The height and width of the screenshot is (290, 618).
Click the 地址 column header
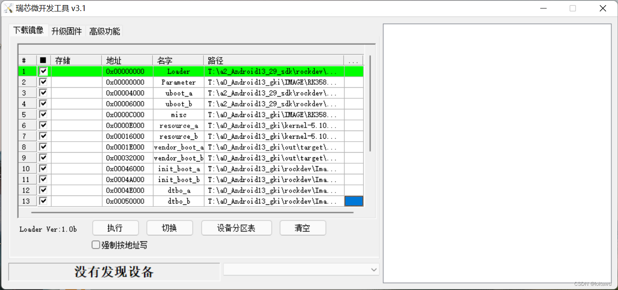coord(127,61)
